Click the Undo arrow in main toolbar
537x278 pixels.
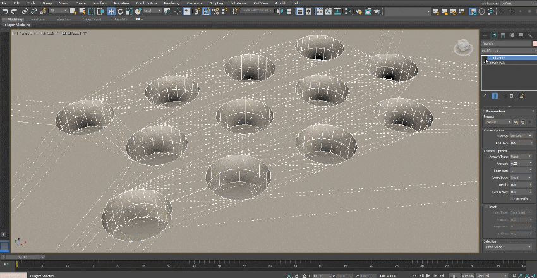pyautogui.click(x=5, y=11)
